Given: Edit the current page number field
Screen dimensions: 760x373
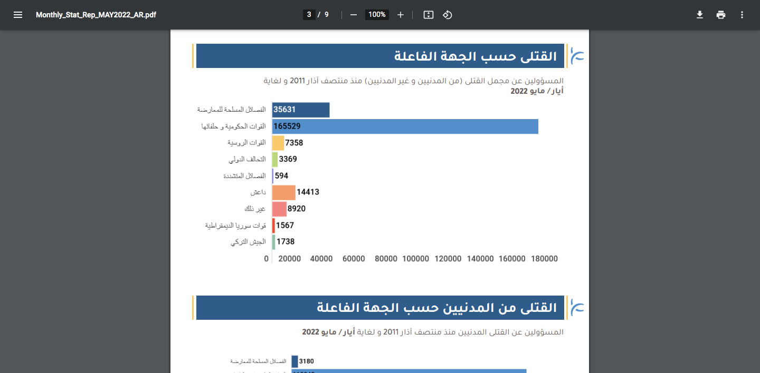Looking at the screenshot, I should coord(309,15).
